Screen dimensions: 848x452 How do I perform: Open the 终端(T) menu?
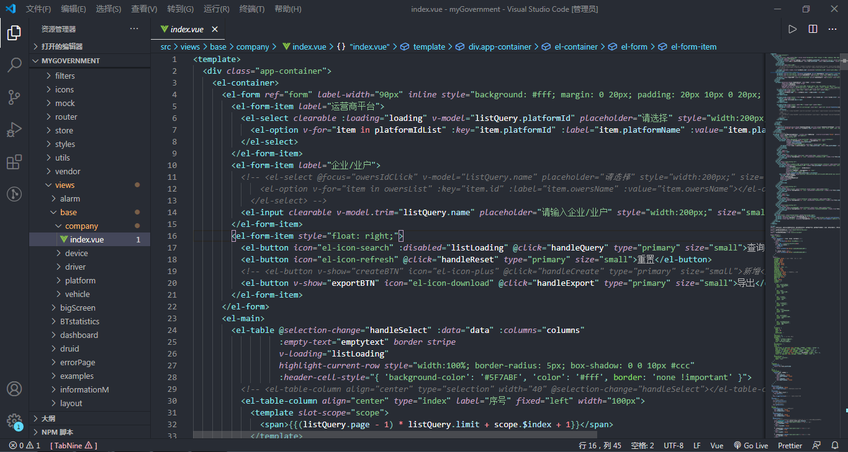251,9
